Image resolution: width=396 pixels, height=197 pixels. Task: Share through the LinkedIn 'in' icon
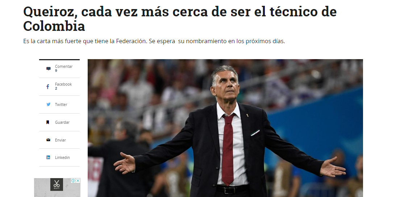point(48,157)
